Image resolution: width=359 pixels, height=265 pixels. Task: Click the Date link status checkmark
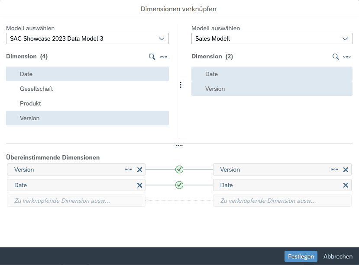click(179, 185)
